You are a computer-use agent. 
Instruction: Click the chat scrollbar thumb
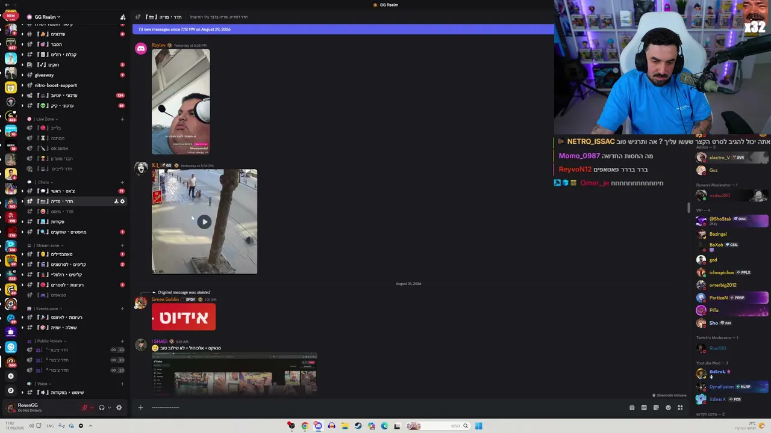point(688,208)
